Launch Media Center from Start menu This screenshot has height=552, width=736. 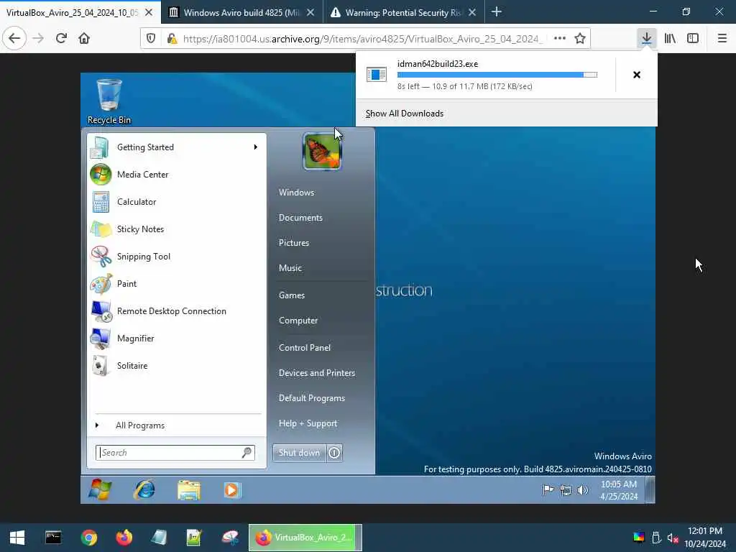[177, 175]
